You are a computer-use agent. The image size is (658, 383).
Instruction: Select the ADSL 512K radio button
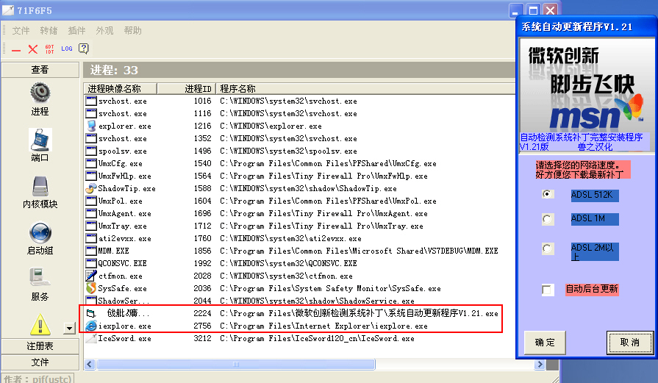click(547, 194)
